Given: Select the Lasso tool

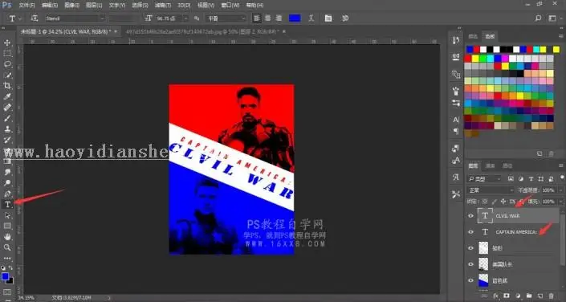Looking at the screenshot, I should click(x=7, y=64).
